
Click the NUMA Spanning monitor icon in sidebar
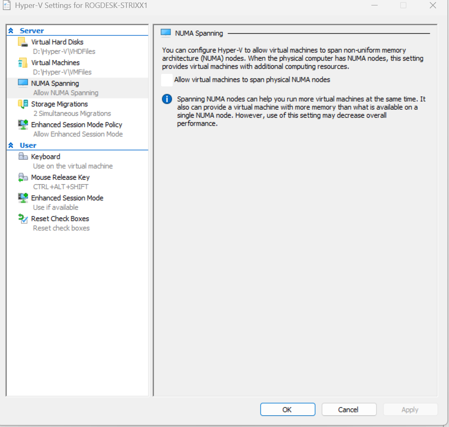point(23,83)
